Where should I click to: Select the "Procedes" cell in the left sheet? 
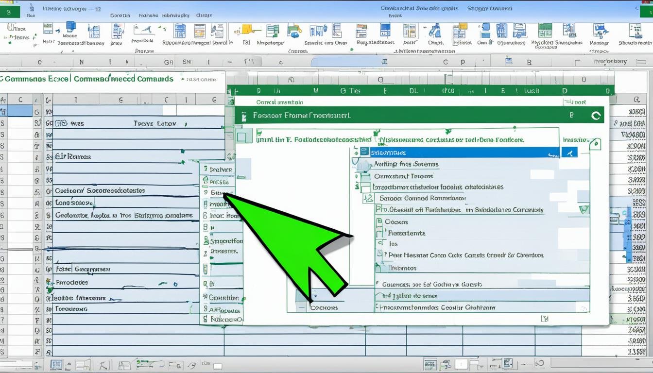[x=72, y=282]
